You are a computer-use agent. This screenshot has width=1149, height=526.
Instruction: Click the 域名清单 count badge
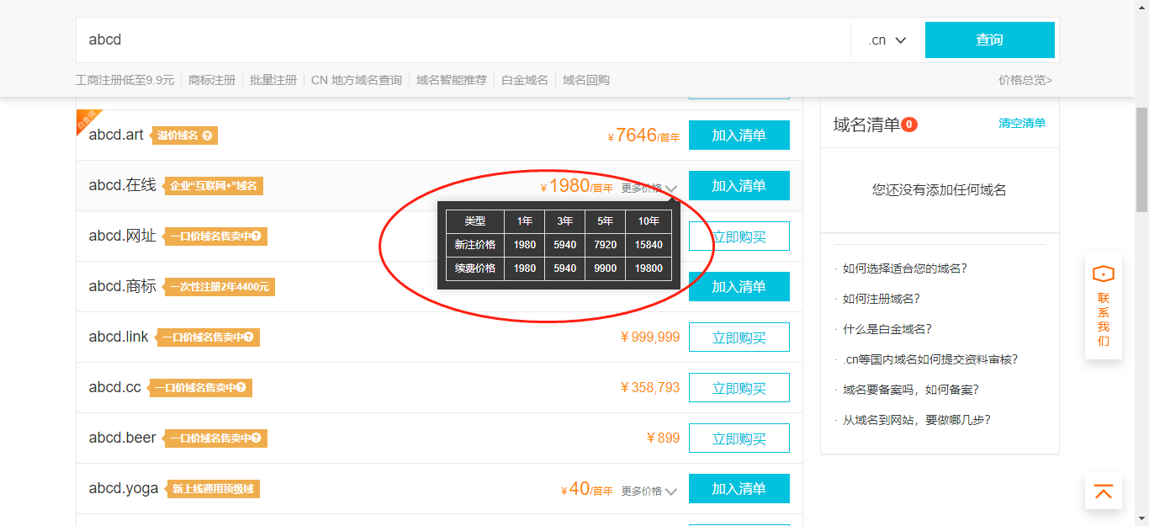click(909, 125)
